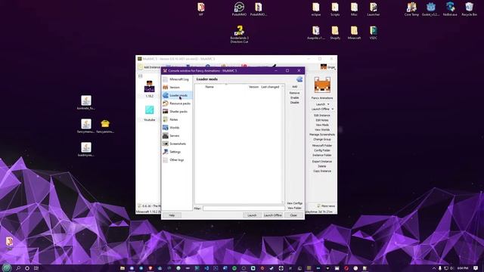Open the Shopify folder on desktop
The width and height of the screenshot is (484, 272).
335,32
